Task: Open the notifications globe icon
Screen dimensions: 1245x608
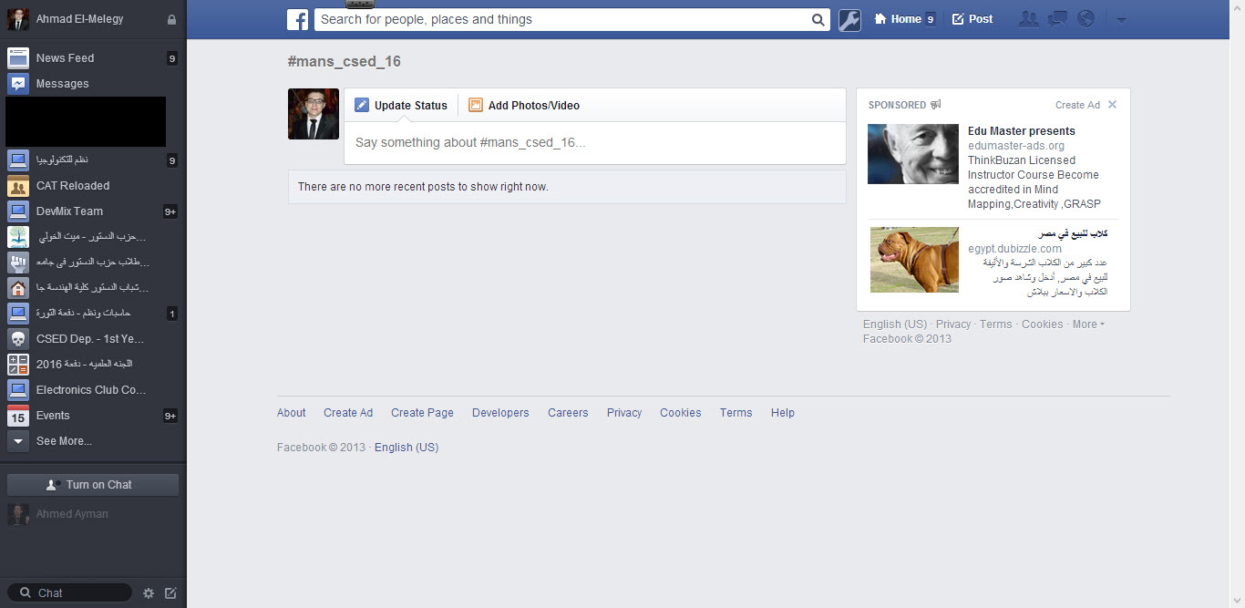Action: coord(1085,19)
